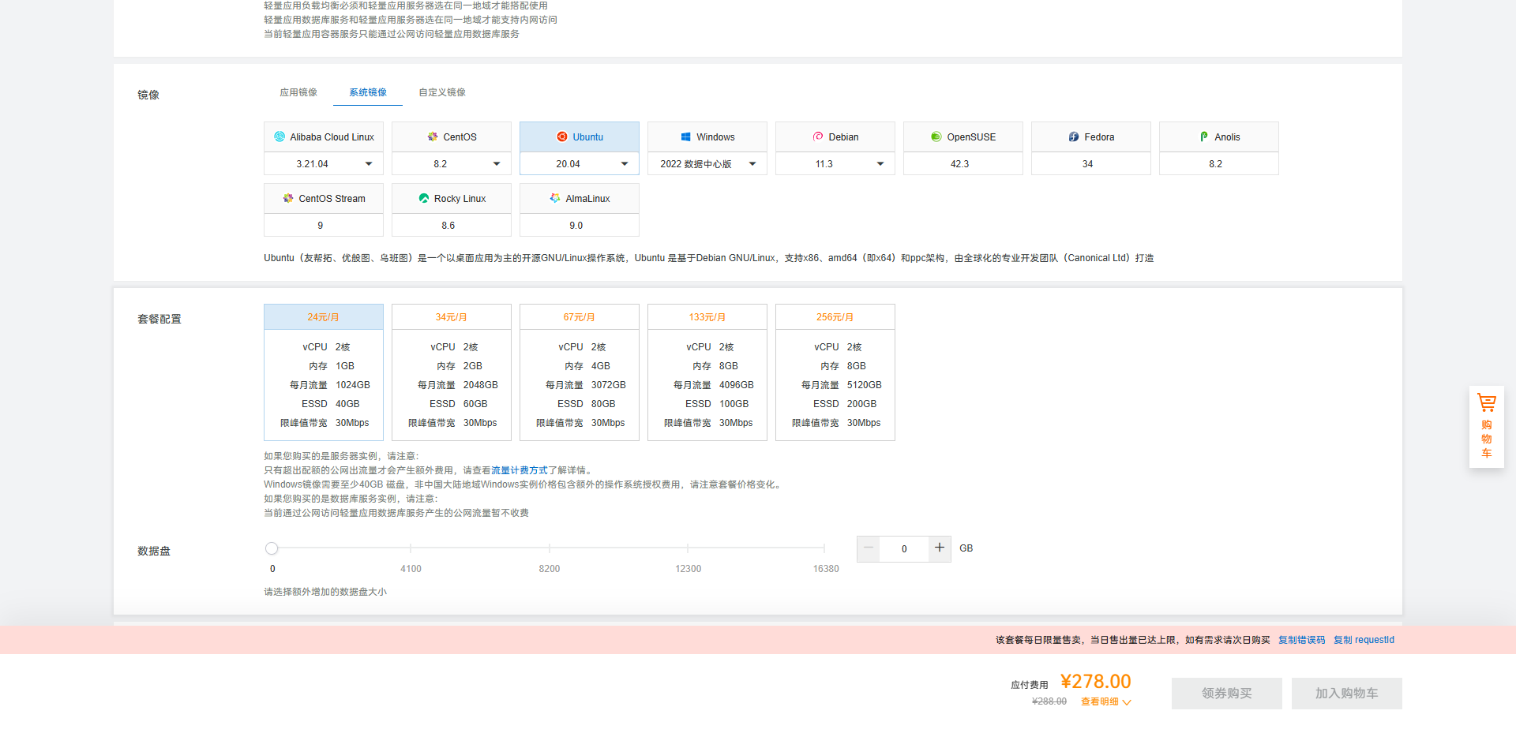Viewport: 1516px width, 733px height.
Task: Click the 加入购物车 button
Action: tap(1347, 694)
